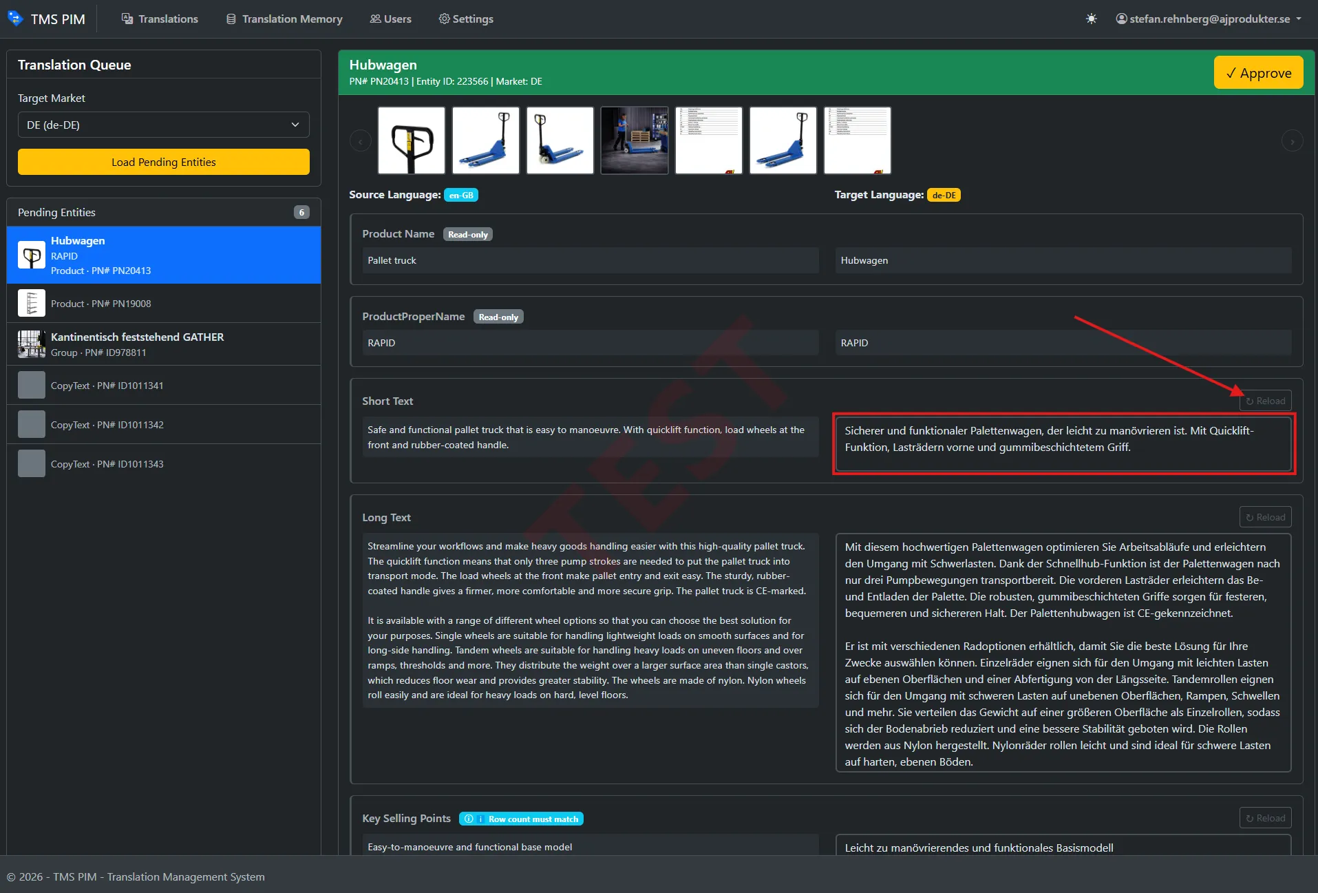The height and width of the screenshot is (893, 1318).
Task: Click the PN19008 shelf product icon
Action: pyautogui.click(x=32, y=303)
